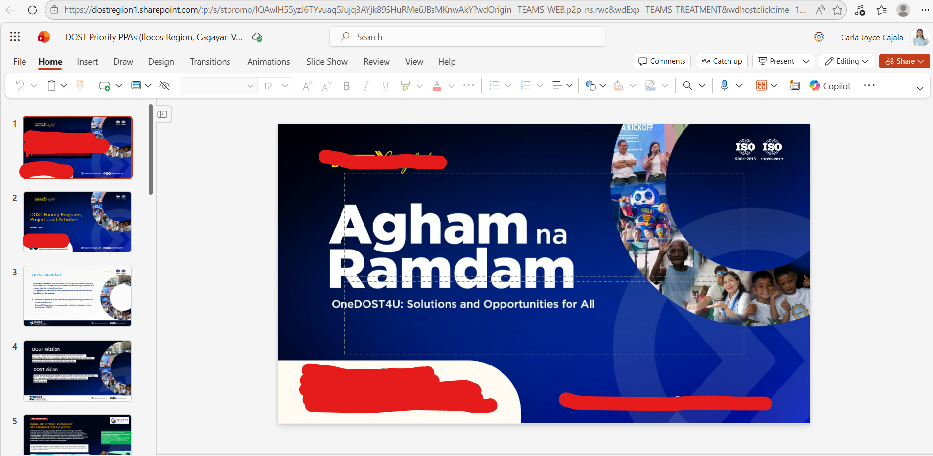Open the File menu
This screenshot has height=456, width=933.
point(20,62)
